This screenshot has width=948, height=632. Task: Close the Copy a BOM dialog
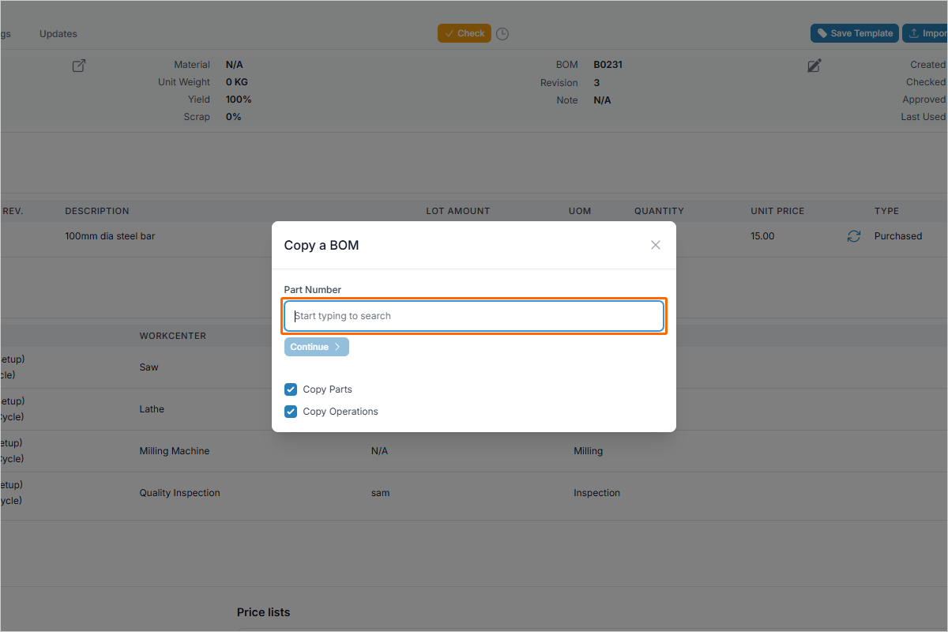point(655,245)
